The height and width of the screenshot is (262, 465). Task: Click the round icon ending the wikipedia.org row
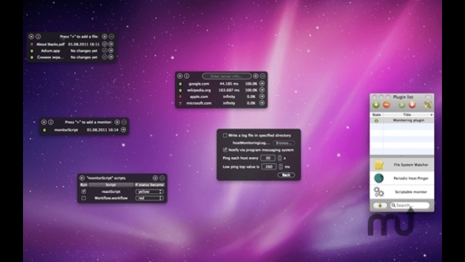[262, 90]
